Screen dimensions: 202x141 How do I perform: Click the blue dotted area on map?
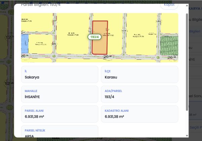(x=25, y=44)
